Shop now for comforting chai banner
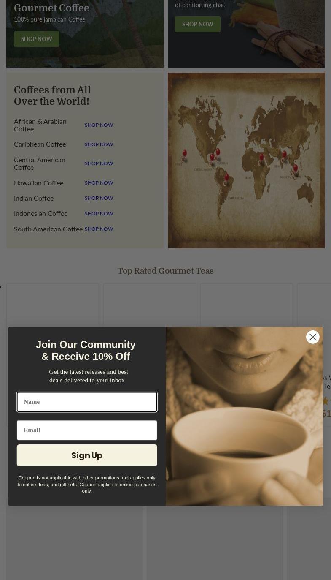The height and width of the screenshot is (580, 331). pos(197,24)
